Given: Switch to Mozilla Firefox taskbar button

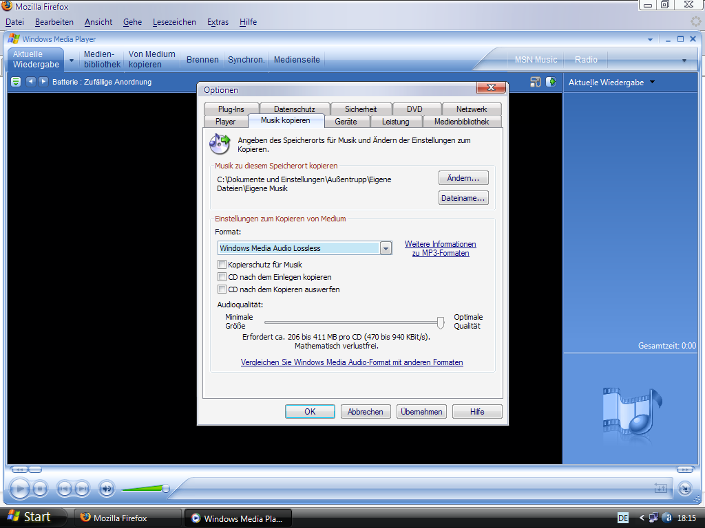Looking at the screenshot, I should click(127, 518).
